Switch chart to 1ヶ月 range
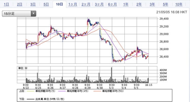190x102 pixels. tap(73, 4)
